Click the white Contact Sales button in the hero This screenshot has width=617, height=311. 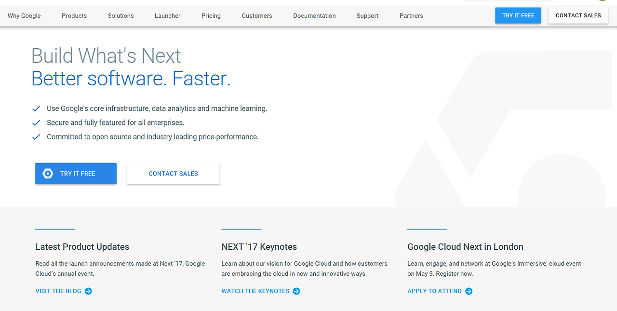173,174
